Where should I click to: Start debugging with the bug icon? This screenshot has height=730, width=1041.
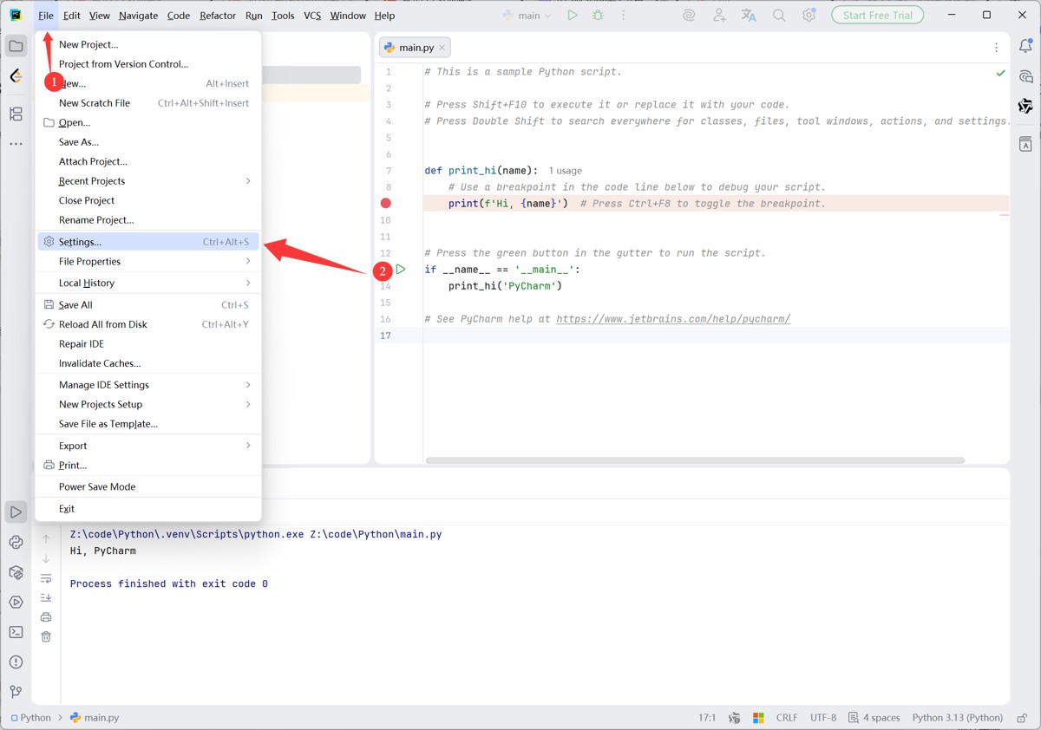coord(598,16)
